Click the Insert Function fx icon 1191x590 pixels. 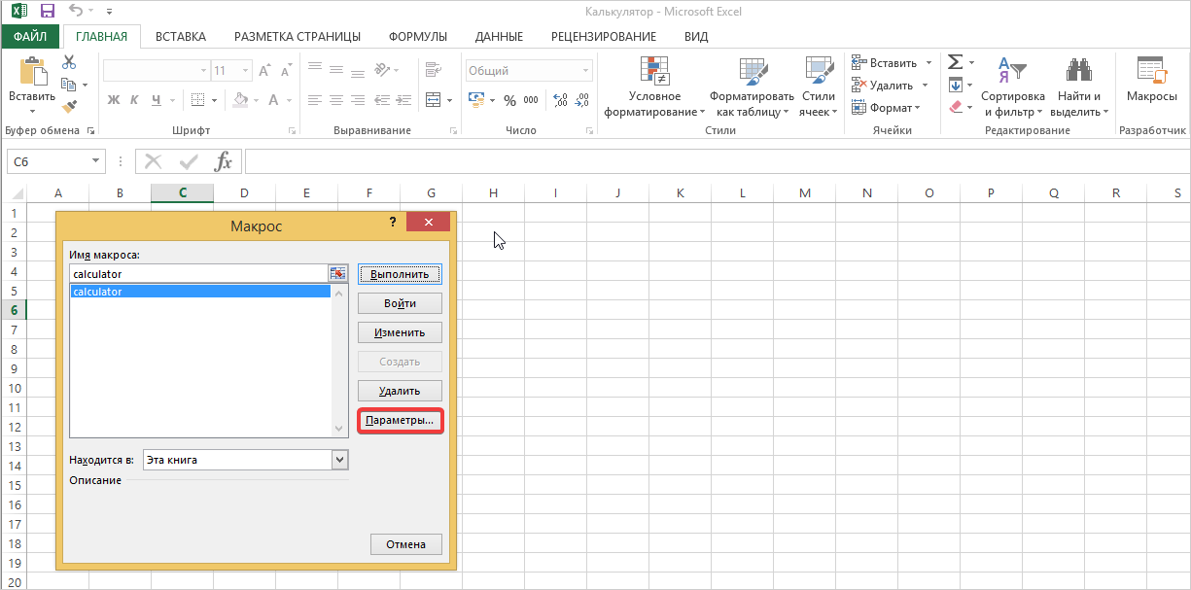pyautogui.click(x=223, y=161)
